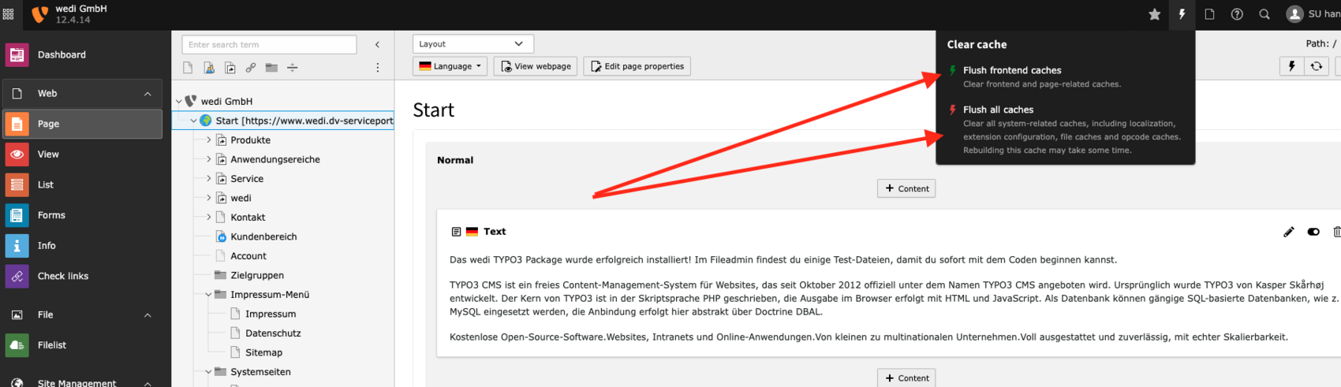Click the new standard page icon in tree toolbar
Viewport: 1341px width, 387px height.
tap(188, 68)
